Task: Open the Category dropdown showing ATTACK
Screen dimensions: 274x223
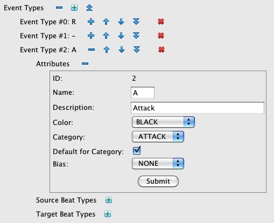Action: 158,137
